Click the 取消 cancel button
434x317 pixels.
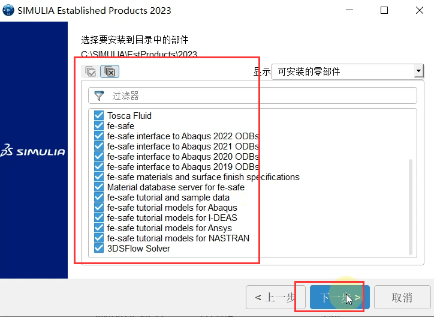pos(402,297)
